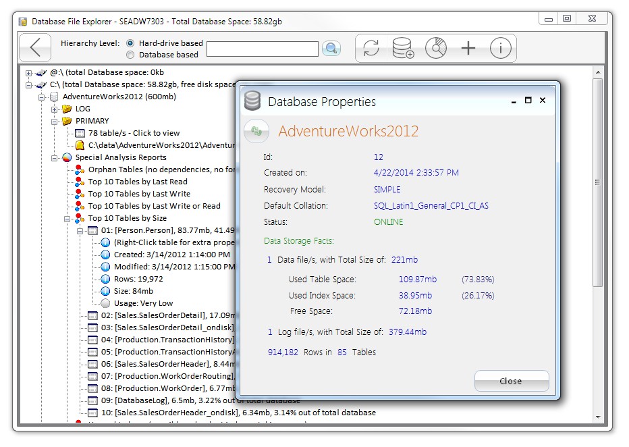Collapse the 01: [Person.Person] table node
The image size is (629, 447).
(80, 231)
